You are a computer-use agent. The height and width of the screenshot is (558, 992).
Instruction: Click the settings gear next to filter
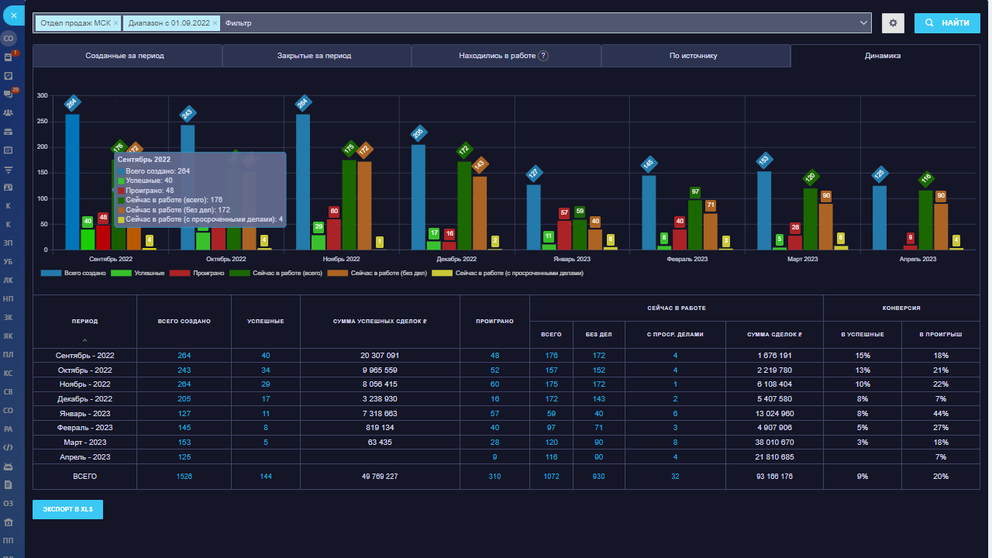click(893, 23)
